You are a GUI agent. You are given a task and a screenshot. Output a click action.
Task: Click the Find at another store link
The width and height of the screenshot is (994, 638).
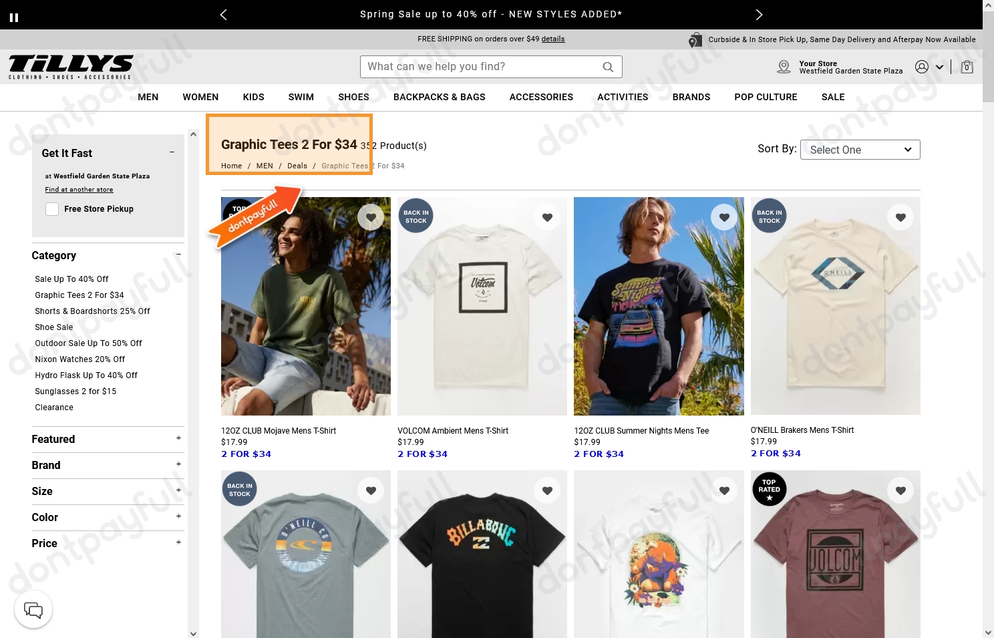point(79,189)
